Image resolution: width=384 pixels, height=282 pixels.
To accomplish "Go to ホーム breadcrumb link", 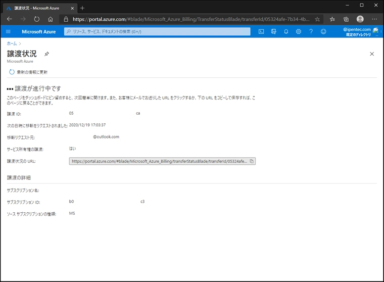I will [12, 43].
